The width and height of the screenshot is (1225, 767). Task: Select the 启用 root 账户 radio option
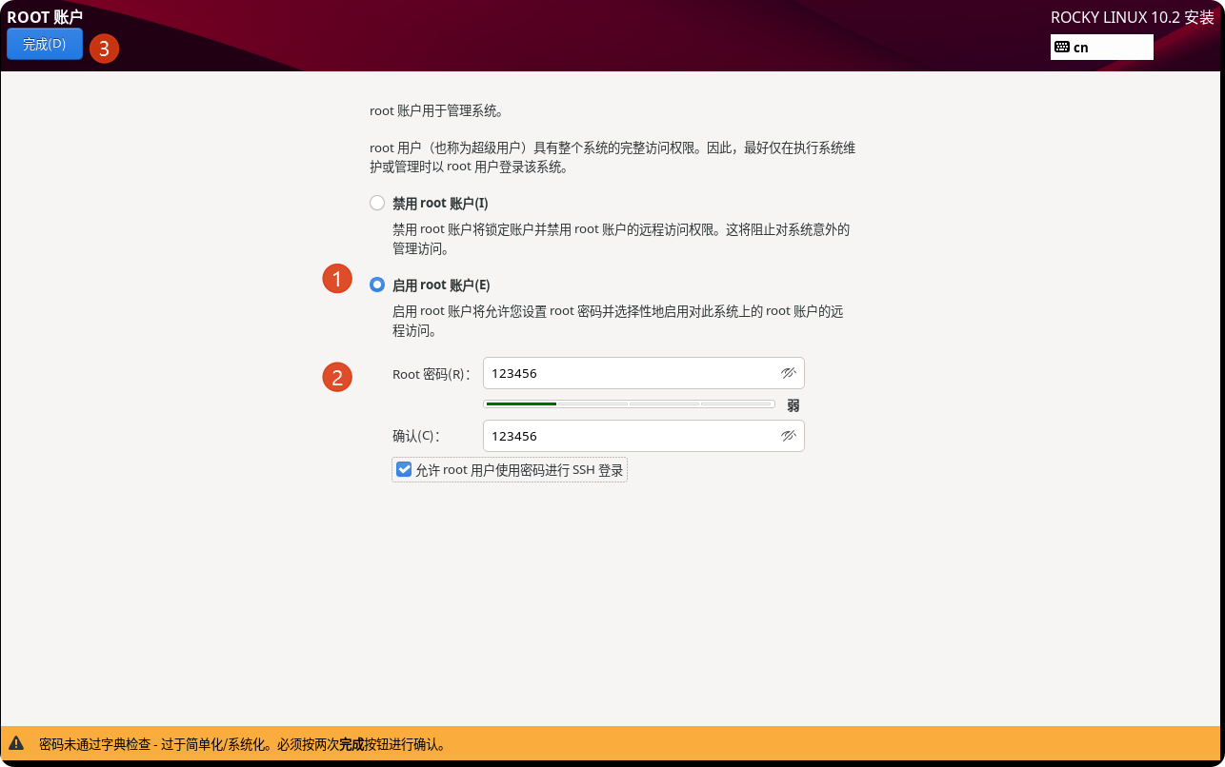click(377, 285)
